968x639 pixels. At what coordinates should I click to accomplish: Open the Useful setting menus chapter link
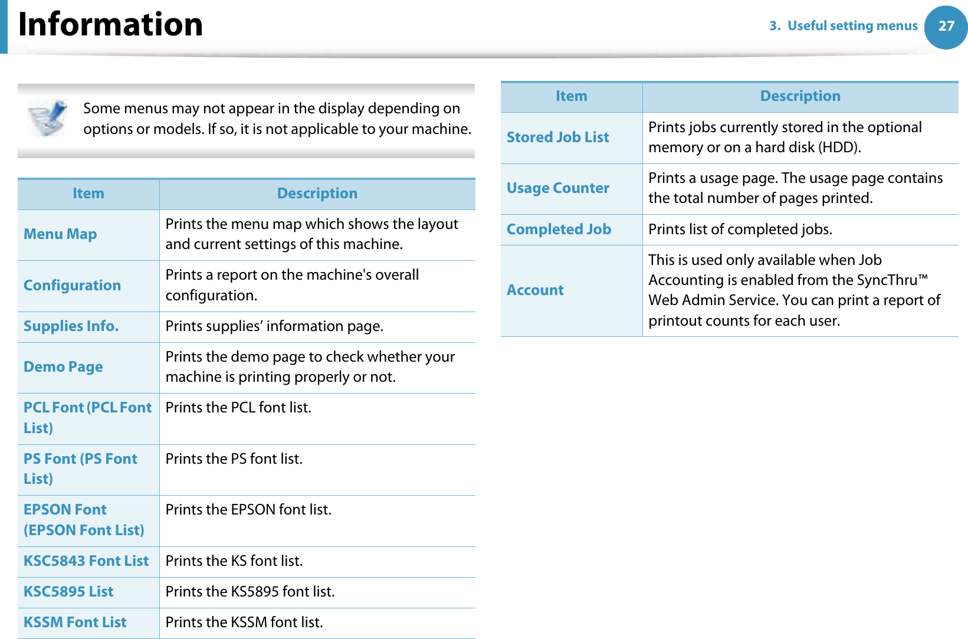coord(844,26)
